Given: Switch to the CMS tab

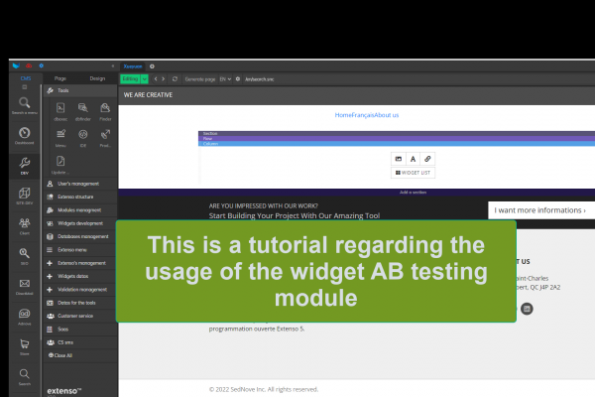Looking at the screenshot, I should click(x=26, y=78).
